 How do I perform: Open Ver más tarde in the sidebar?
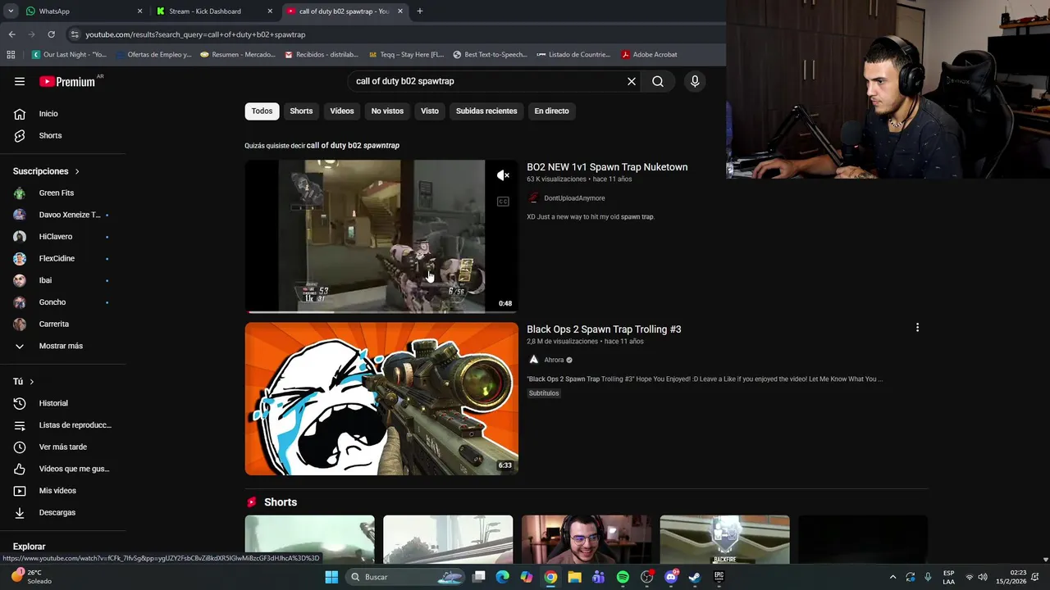(62, 447)
